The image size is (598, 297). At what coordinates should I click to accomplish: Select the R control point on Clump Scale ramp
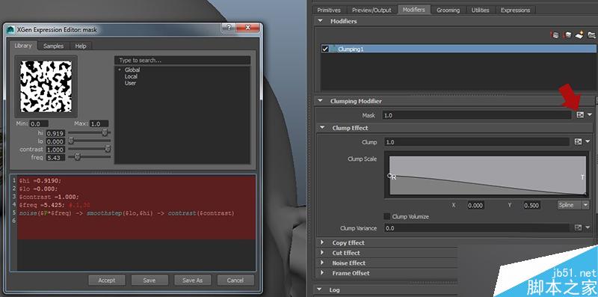(x=390, y=176)
